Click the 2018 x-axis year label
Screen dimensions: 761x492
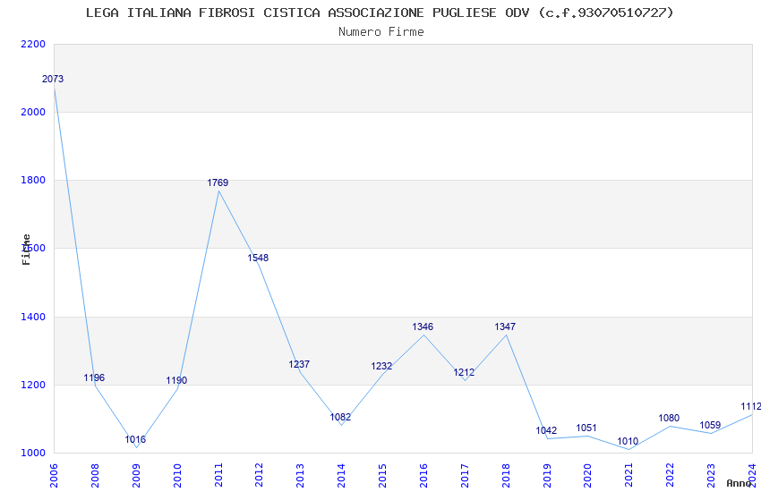tap(506, 476)
